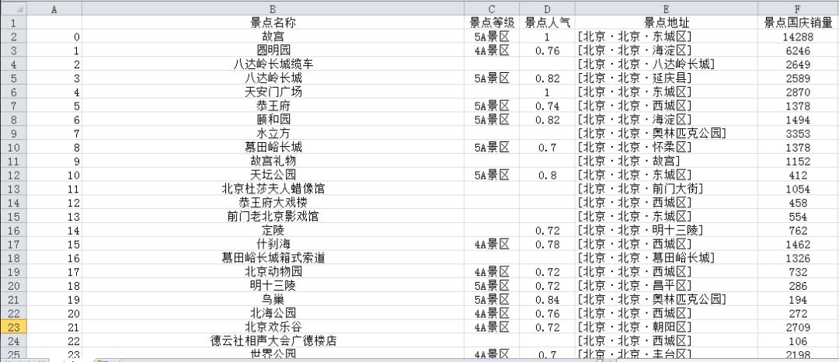Select index cell 0 in column A

pos(54,37)
